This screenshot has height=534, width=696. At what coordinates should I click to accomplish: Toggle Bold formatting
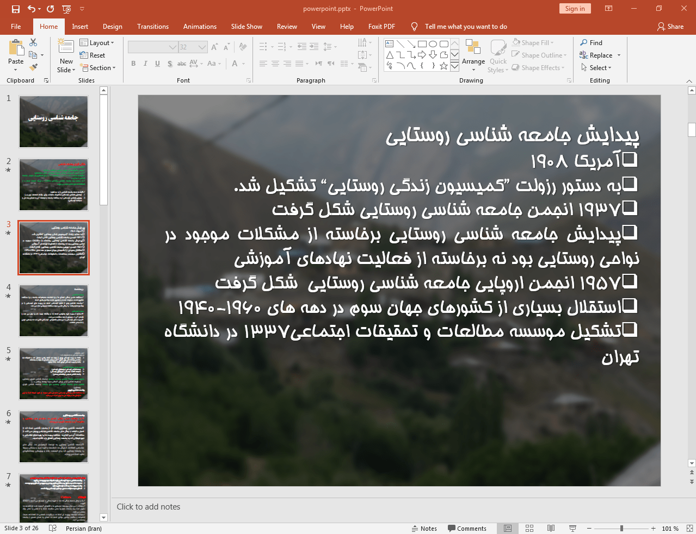133,64
